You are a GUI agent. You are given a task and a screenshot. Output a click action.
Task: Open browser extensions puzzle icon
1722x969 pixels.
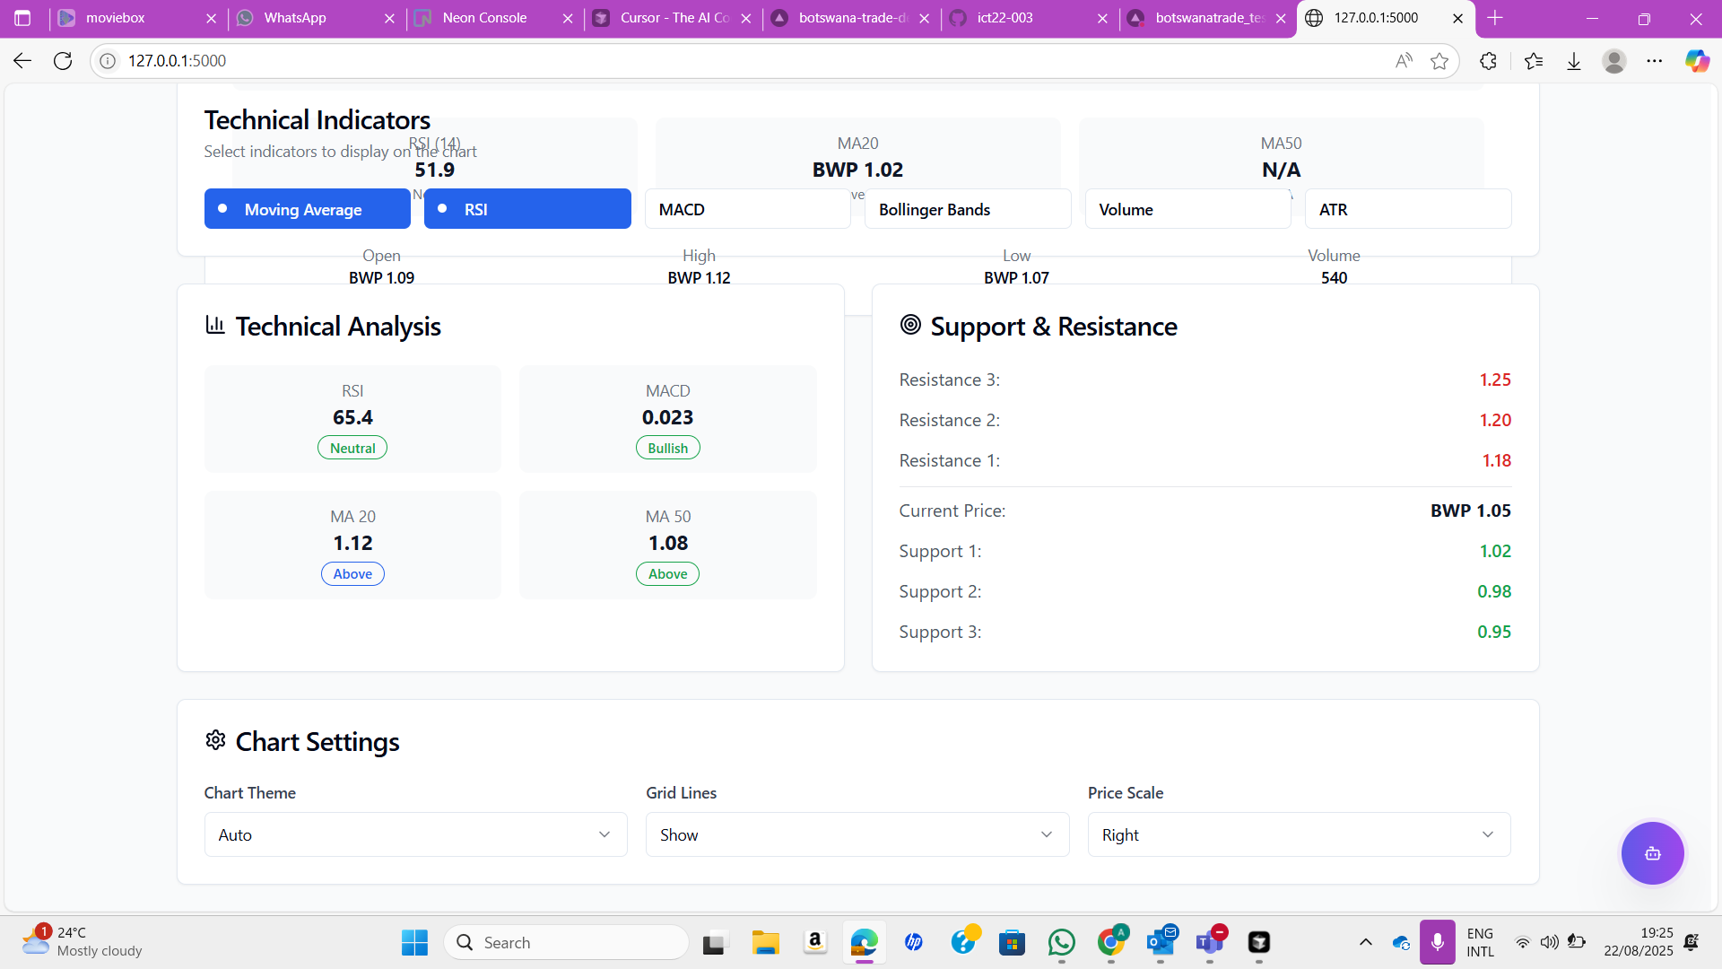(1488, 61)
